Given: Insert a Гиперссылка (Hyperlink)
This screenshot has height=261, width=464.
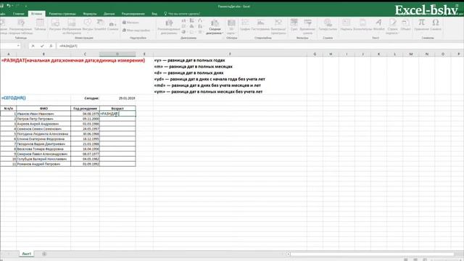Looking at the screenshot, I should 328,25.
